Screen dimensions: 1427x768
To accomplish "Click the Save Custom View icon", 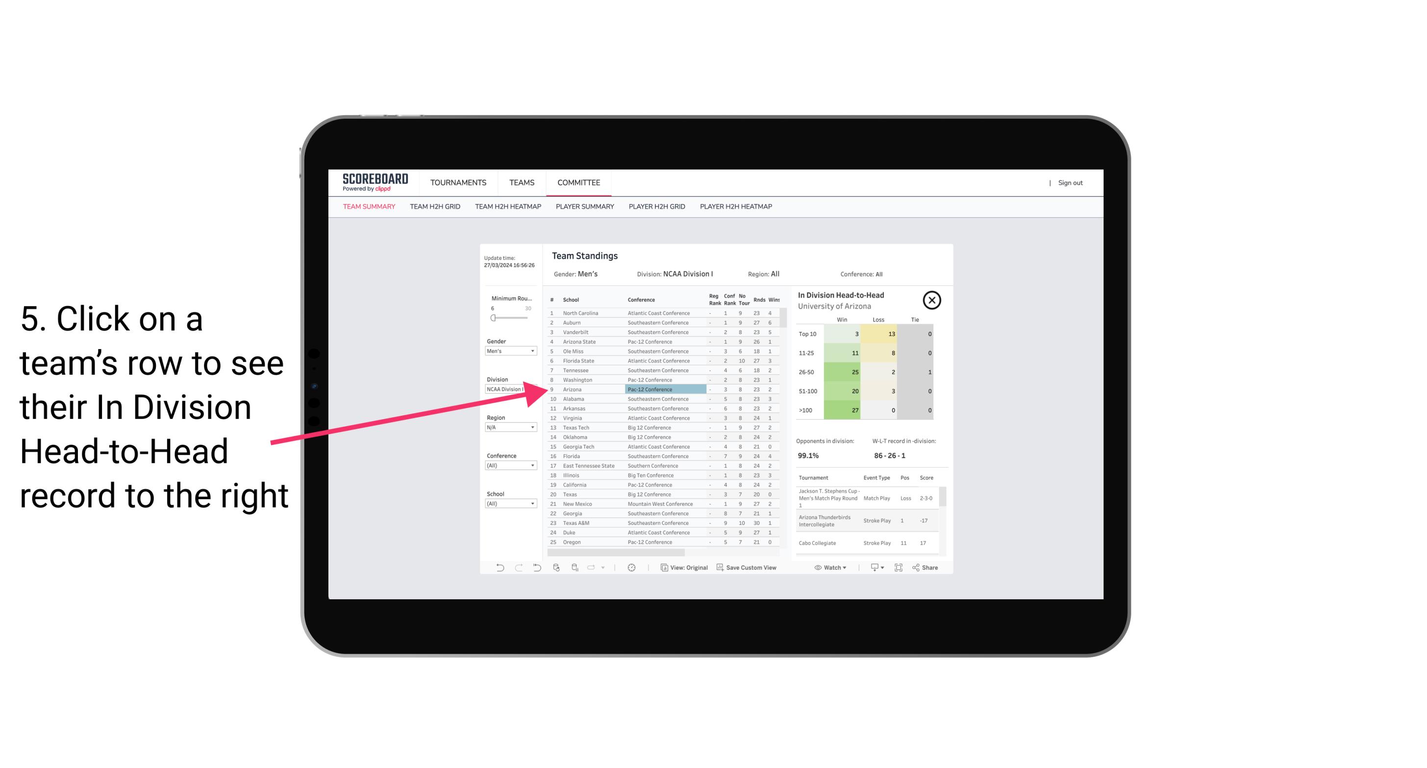I will (721, 567).
